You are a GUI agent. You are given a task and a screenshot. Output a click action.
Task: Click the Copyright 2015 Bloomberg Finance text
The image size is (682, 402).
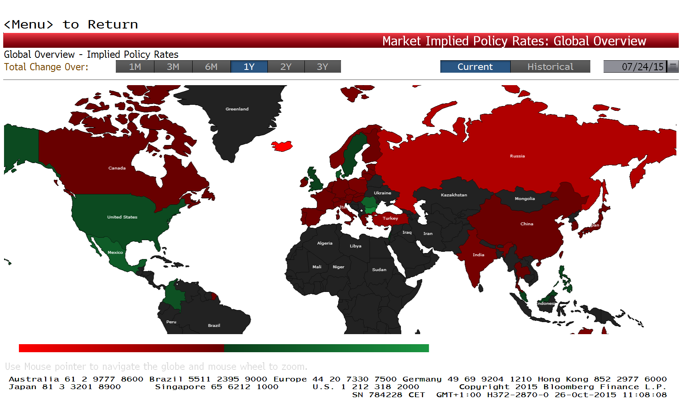[563, 387]
